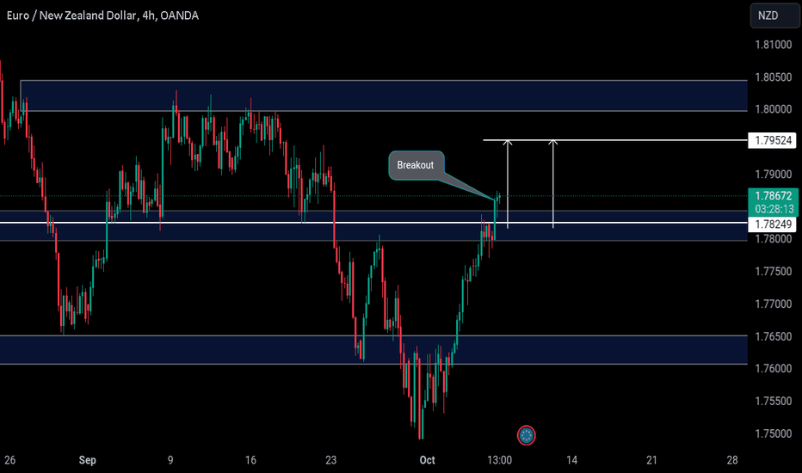Click the 16 date label on time axis
The image size is (802, 473).
coord(250,460)
